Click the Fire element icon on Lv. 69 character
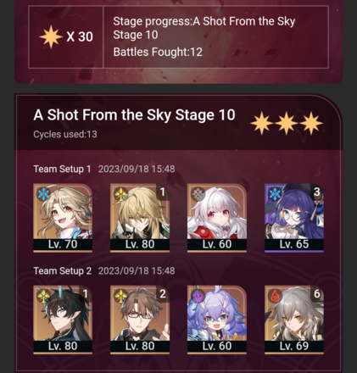 click(x=275, y=296)
